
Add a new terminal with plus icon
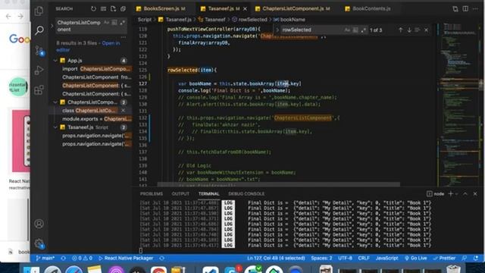point(450,194)
